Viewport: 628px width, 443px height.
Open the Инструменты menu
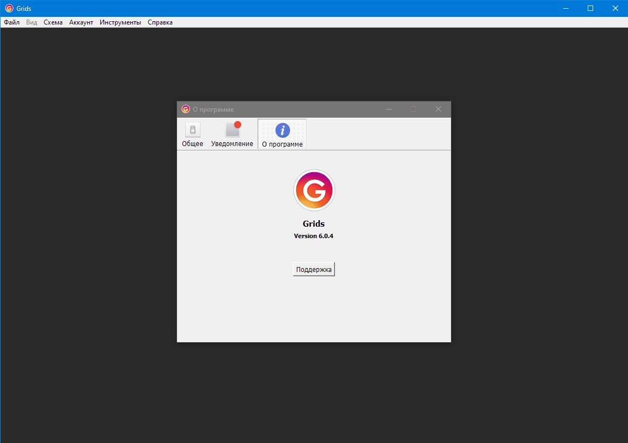pyautogui.click(x=120, y=22)
